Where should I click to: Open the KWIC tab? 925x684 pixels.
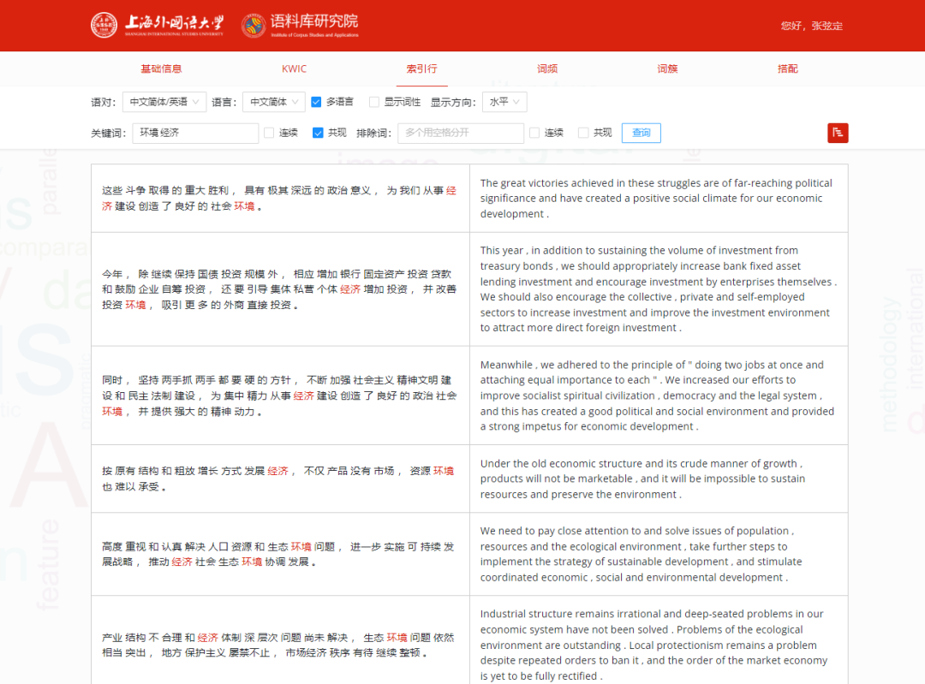coord(294,68)
